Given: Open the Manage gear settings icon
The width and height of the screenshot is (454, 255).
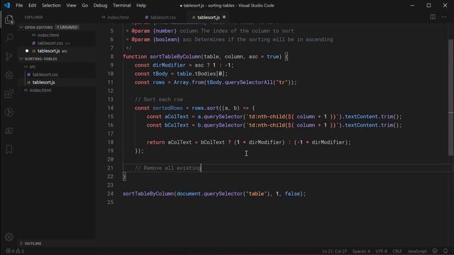Looking at the screenshot, I should pos(9,237).
